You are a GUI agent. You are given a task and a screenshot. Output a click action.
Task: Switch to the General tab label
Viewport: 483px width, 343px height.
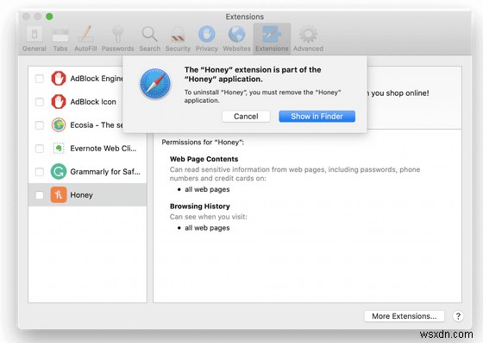click(34, 48)
